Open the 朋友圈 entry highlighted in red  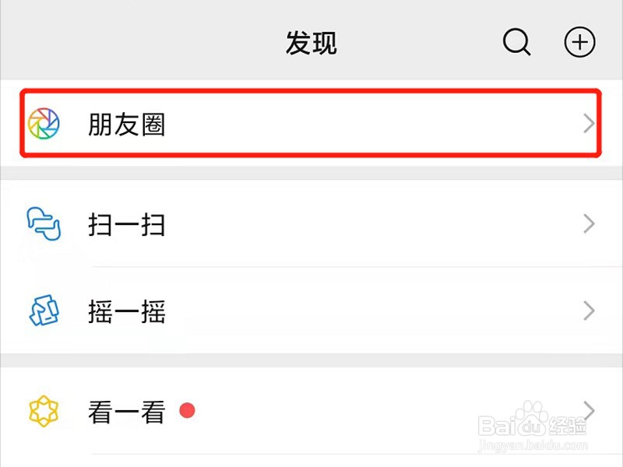(x=311, y=121)
